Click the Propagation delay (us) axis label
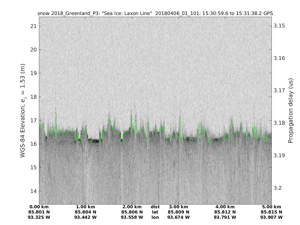Image resolution: width=300 pixels, height=225 pixels. 290,110
